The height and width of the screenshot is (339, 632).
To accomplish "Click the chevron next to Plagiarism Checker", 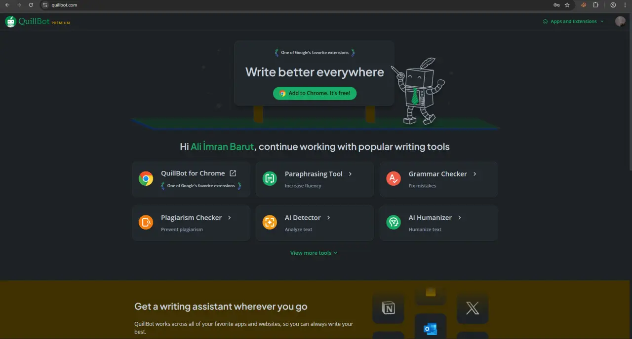I will pyautogui.click(x=230, y=218).
